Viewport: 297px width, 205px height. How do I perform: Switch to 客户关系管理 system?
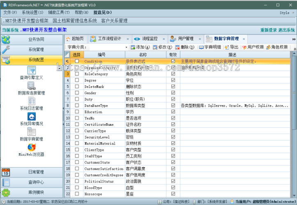pos(114,21)
